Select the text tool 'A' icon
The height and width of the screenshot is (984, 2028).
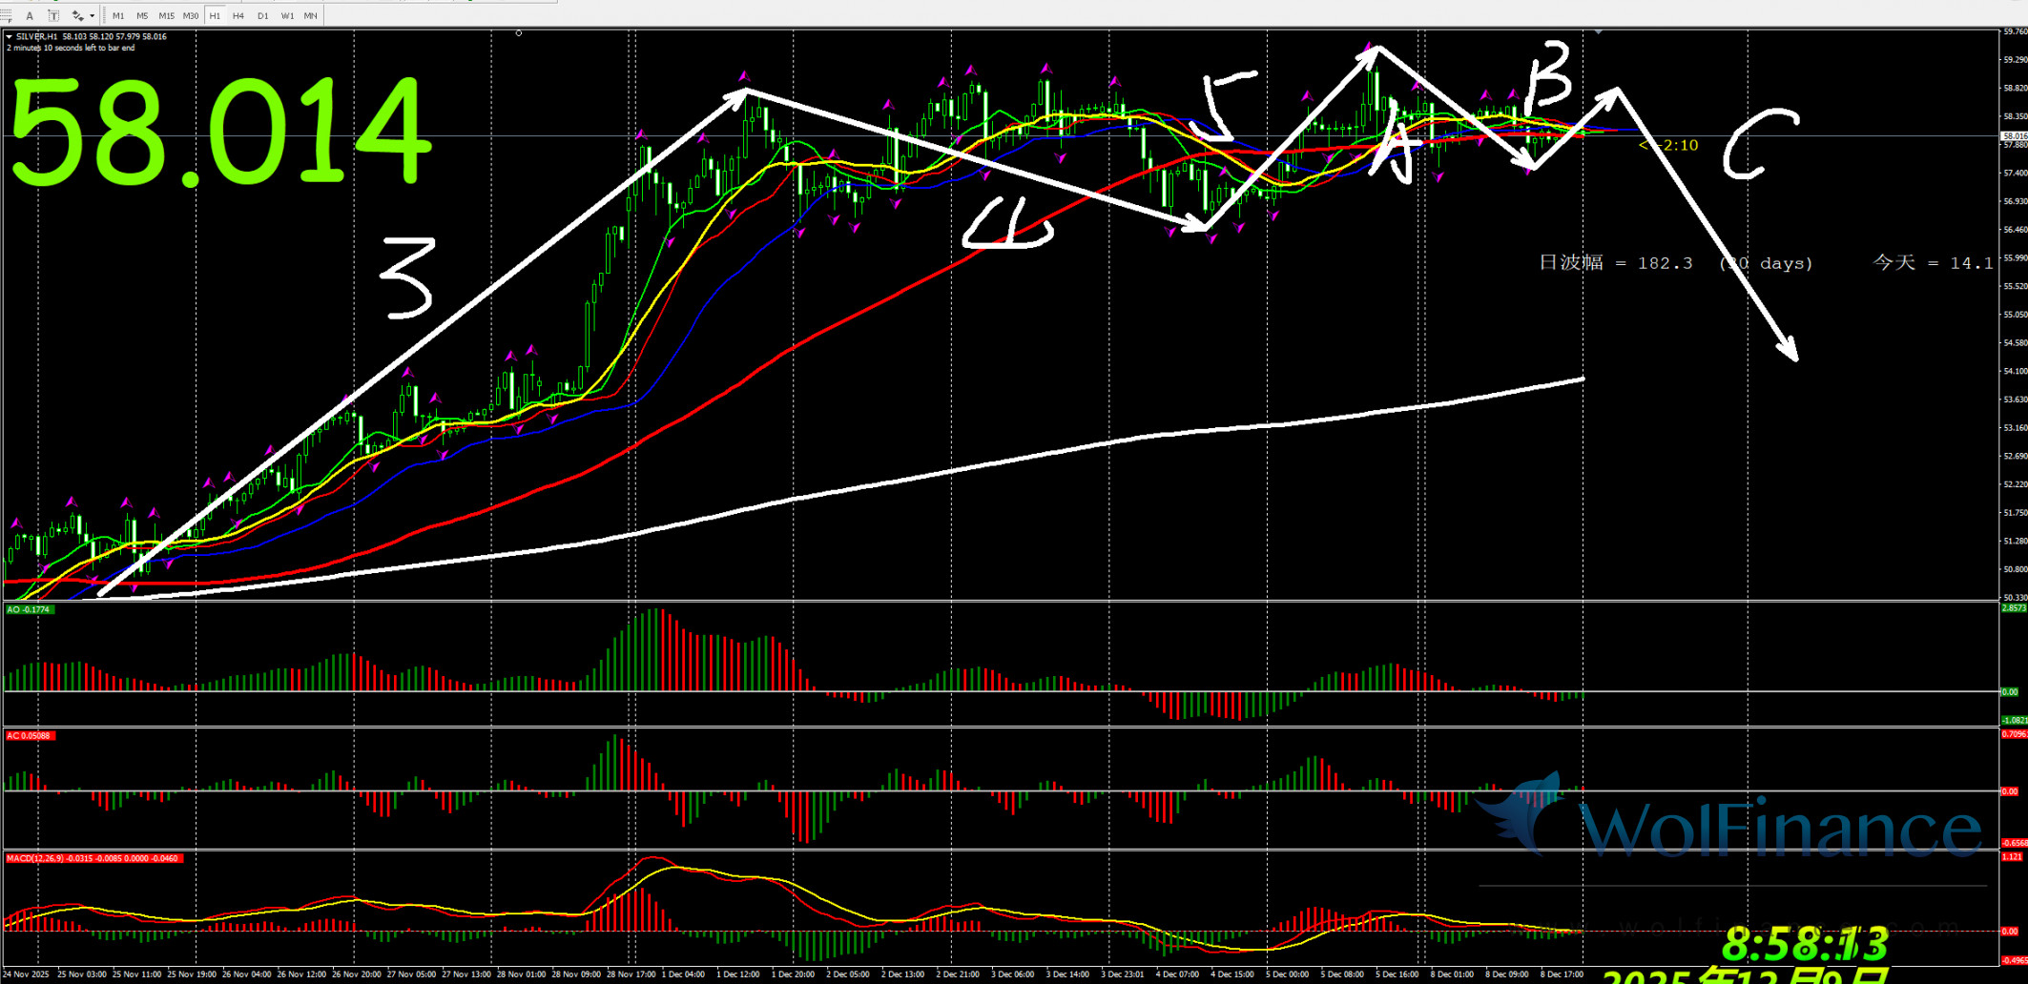(x=30, y=15)
